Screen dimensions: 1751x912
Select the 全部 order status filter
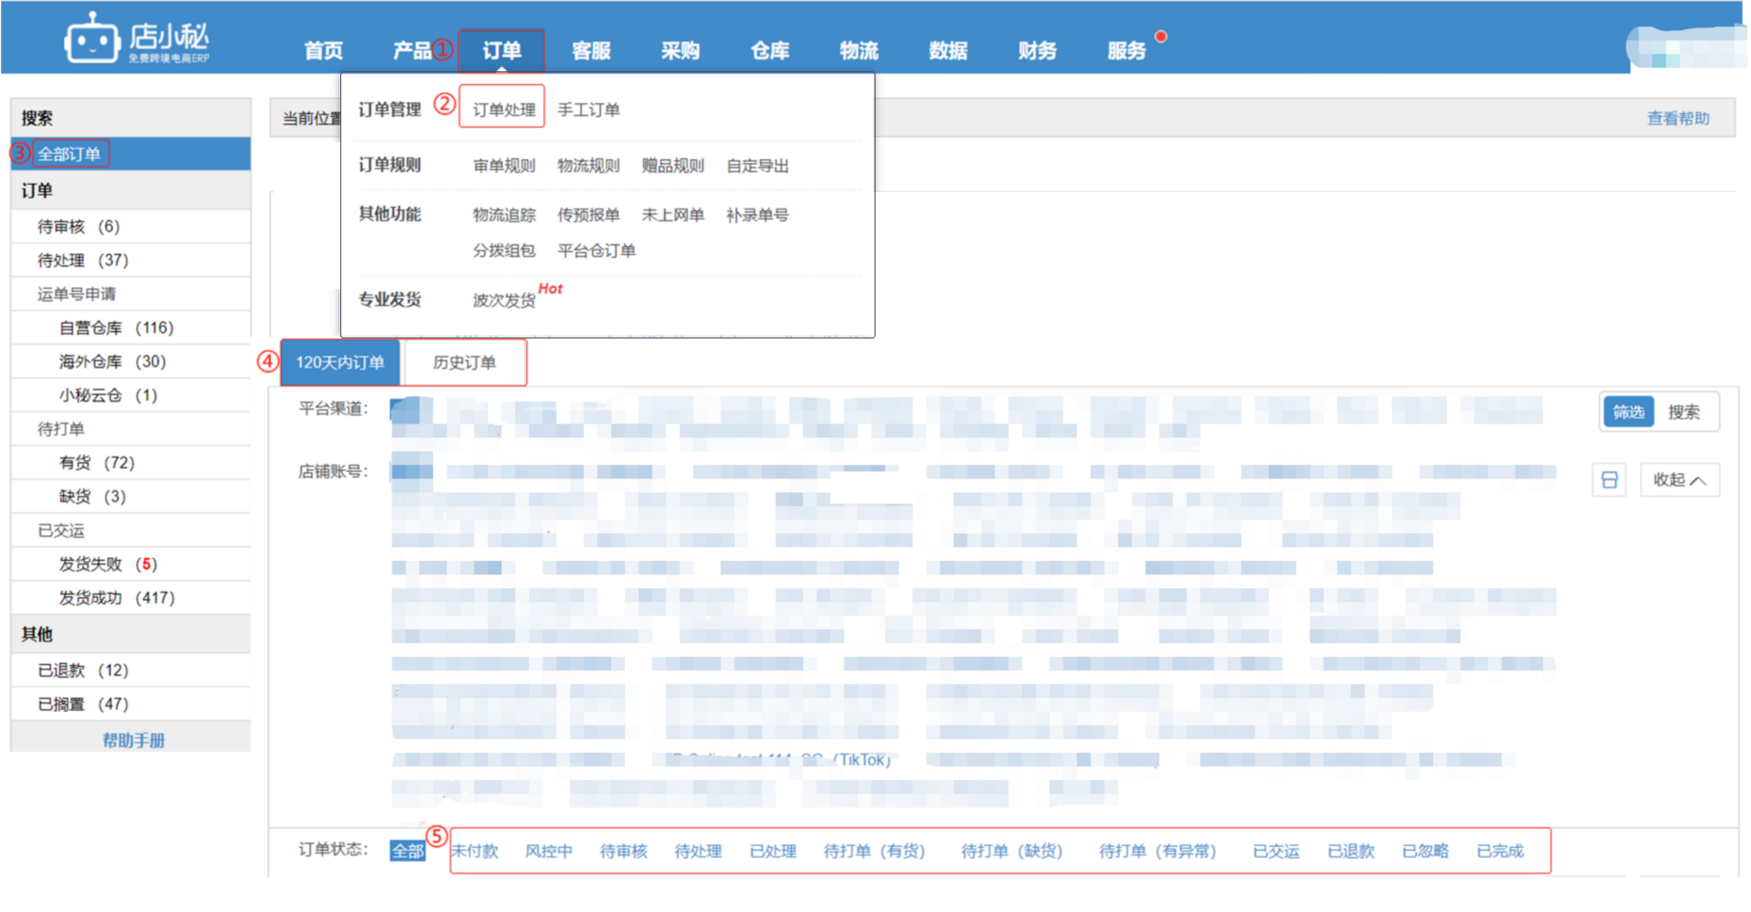407,851
